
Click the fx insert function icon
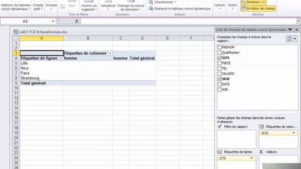[x=77, y=21]
